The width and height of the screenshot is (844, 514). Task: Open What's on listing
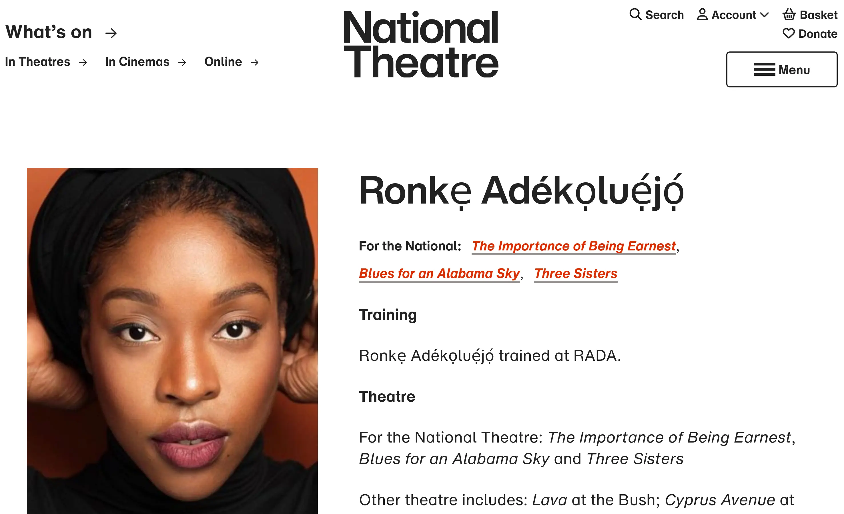tap(49, 32)
